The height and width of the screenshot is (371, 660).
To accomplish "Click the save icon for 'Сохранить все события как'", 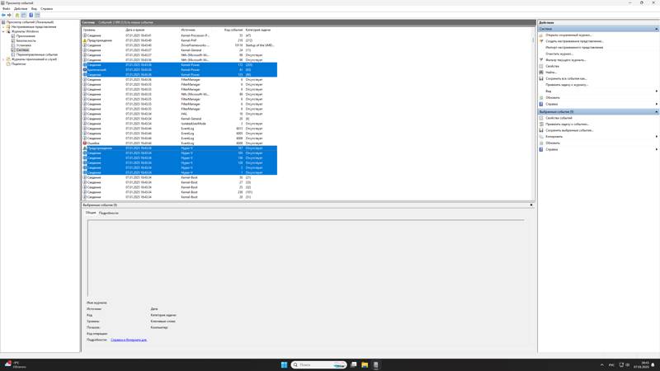I will click(x=541, y=78).
